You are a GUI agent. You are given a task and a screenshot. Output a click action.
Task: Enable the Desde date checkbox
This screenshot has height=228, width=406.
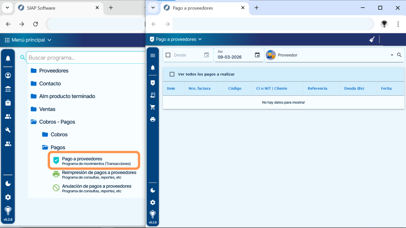(168, 55)
